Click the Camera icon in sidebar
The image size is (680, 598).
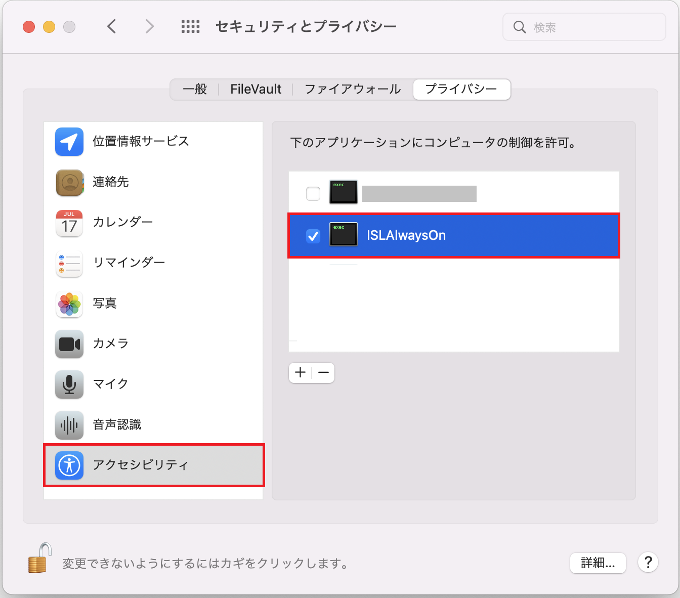coord(69,344)
